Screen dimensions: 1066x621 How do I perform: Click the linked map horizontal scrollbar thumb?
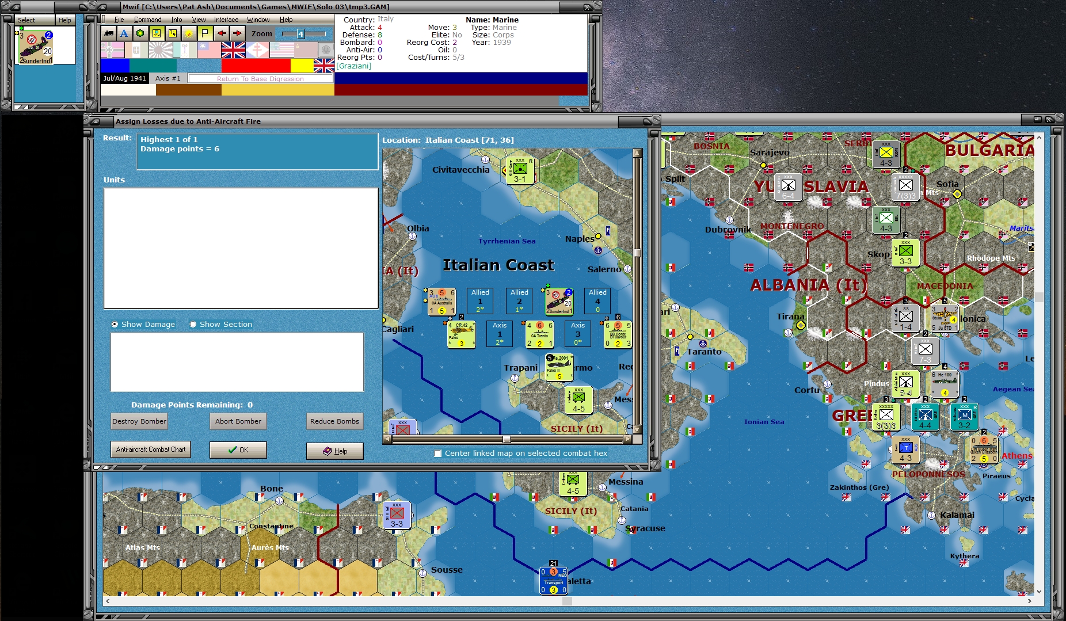pyautogui.click(x=507, y=439)
